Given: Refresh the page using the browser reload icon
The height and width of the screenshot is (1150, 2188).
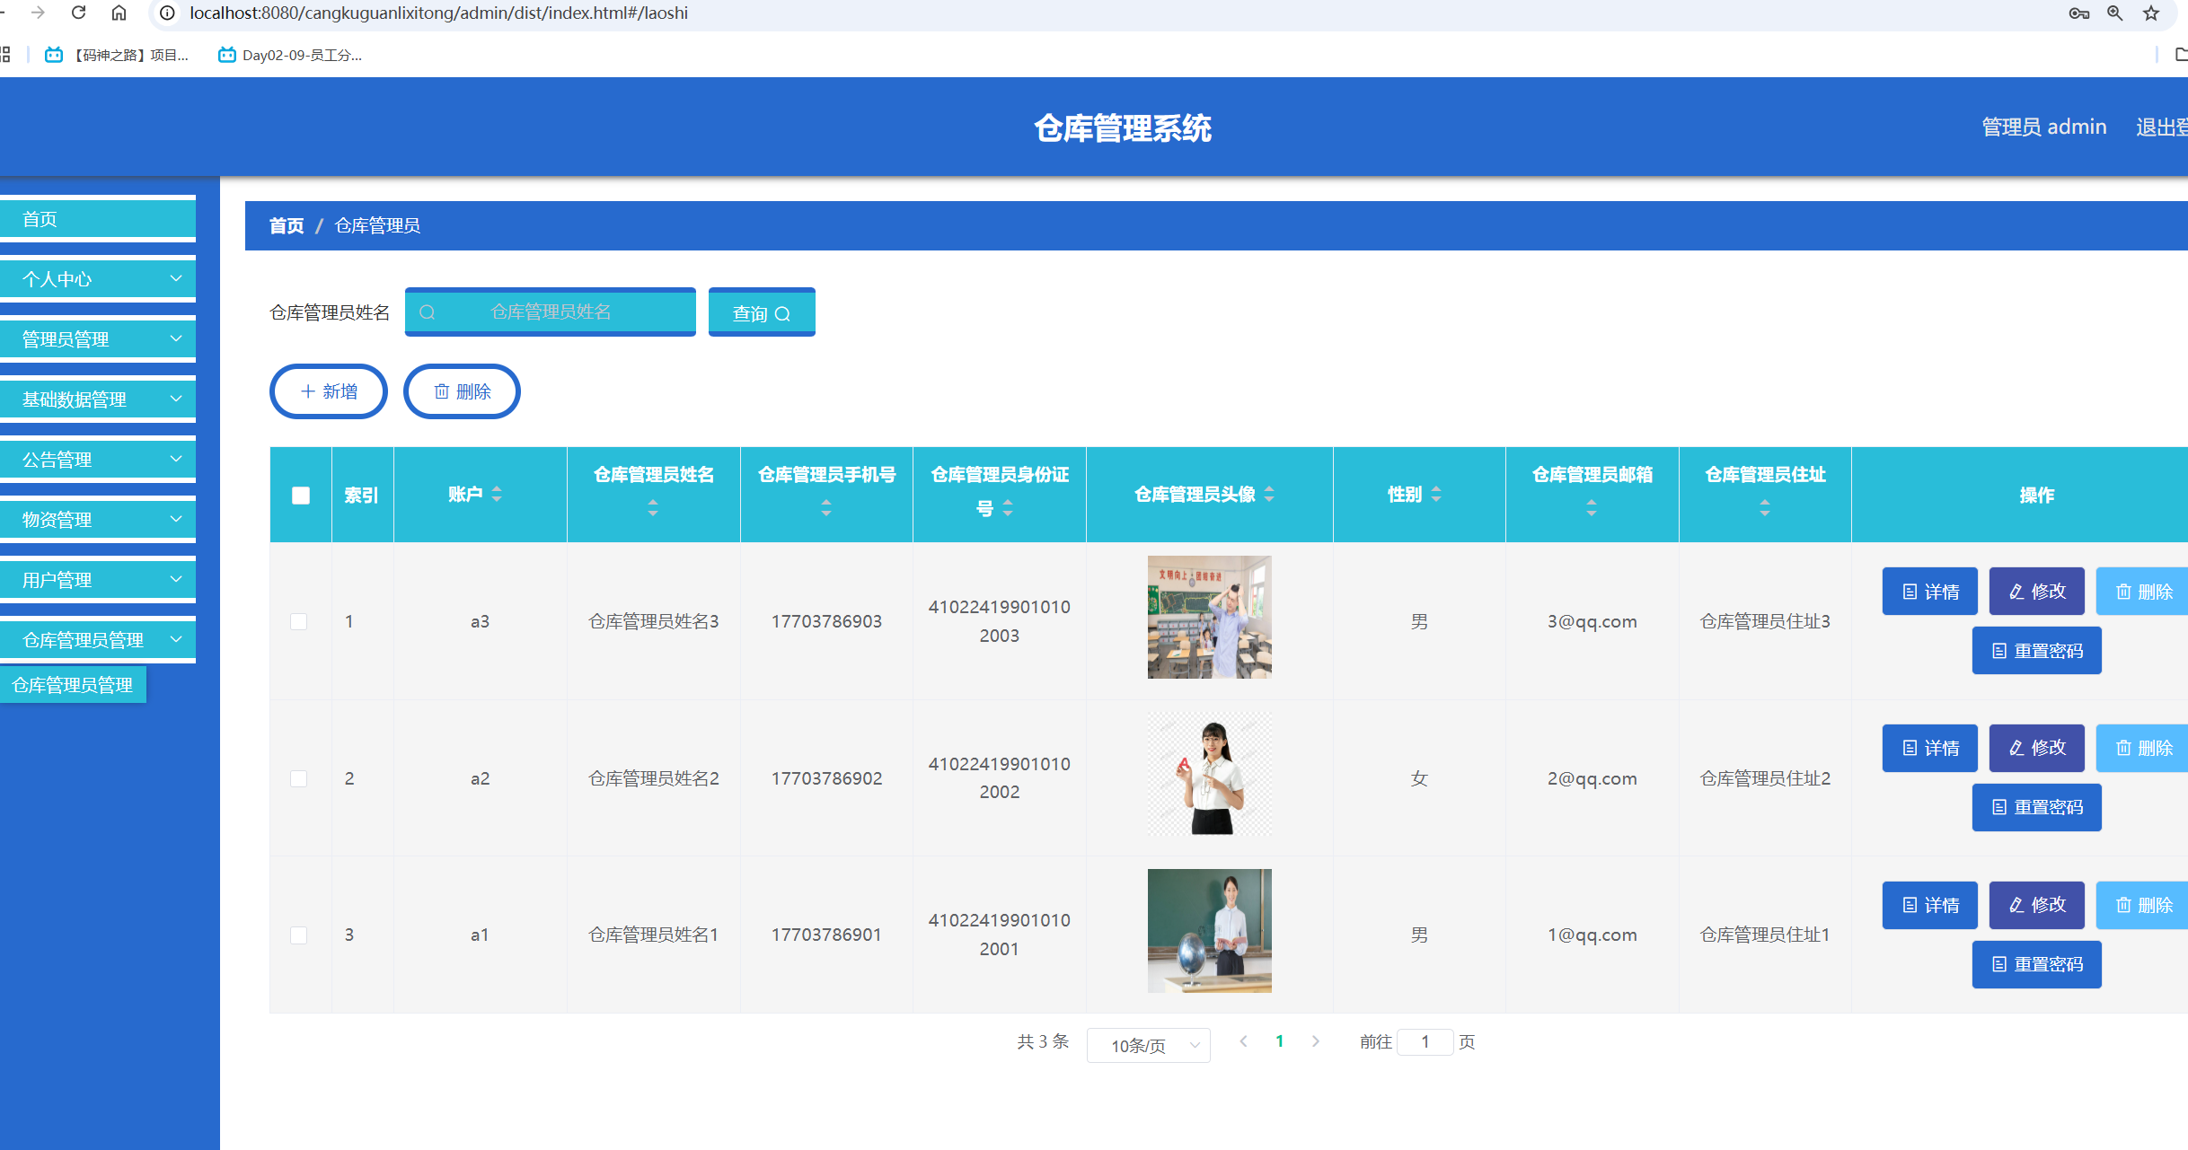Looking at the screenshot, I should 78,13.
